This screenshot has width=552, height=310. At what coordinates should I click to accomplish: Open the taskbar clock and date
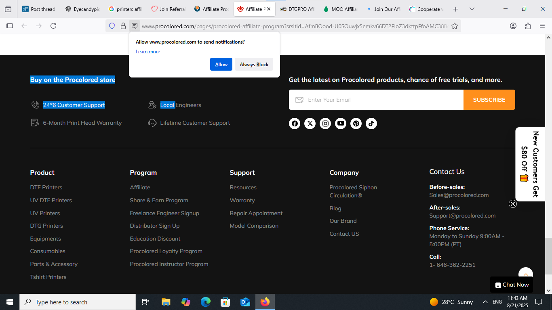click(x=518, y=302)
